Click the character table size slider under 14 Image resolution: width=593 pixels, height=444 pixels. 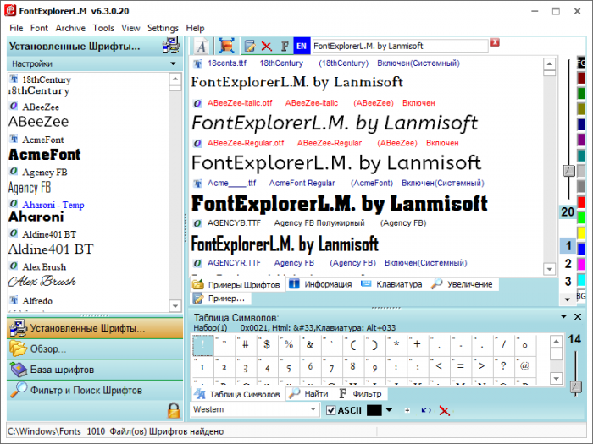coord(575,386)
